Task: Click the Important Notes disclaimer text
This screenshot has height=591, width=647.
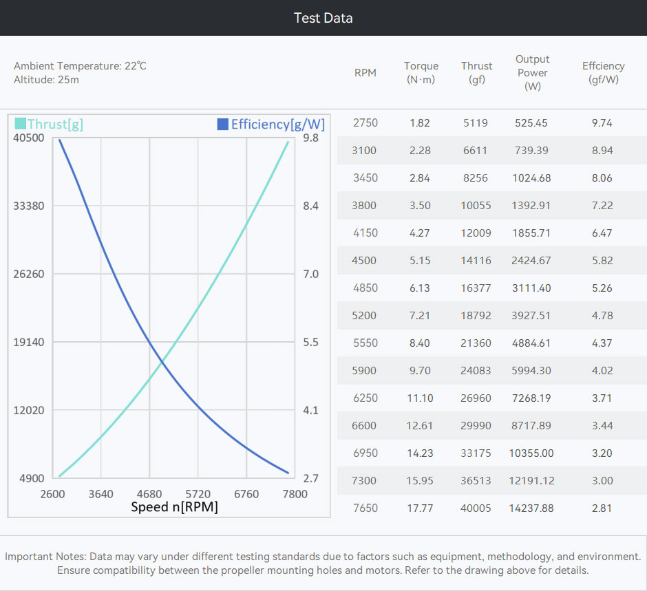Action: point(323,563)
